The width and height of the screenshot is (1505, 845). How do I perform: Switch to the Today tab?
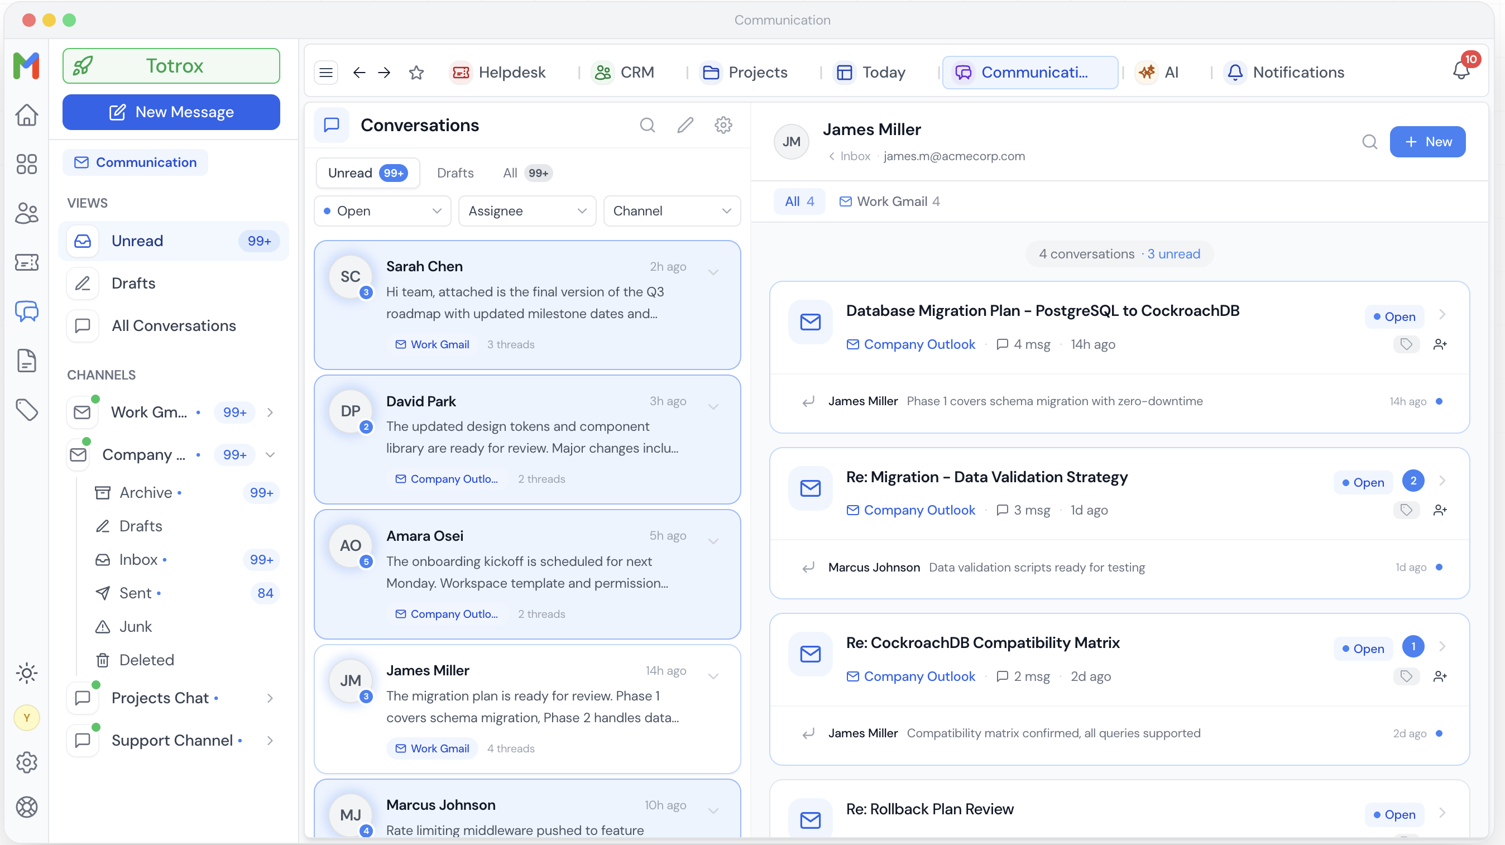(869, 73)
